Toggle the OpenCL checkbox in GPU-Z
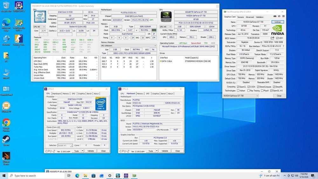 (x=238, y=87)
